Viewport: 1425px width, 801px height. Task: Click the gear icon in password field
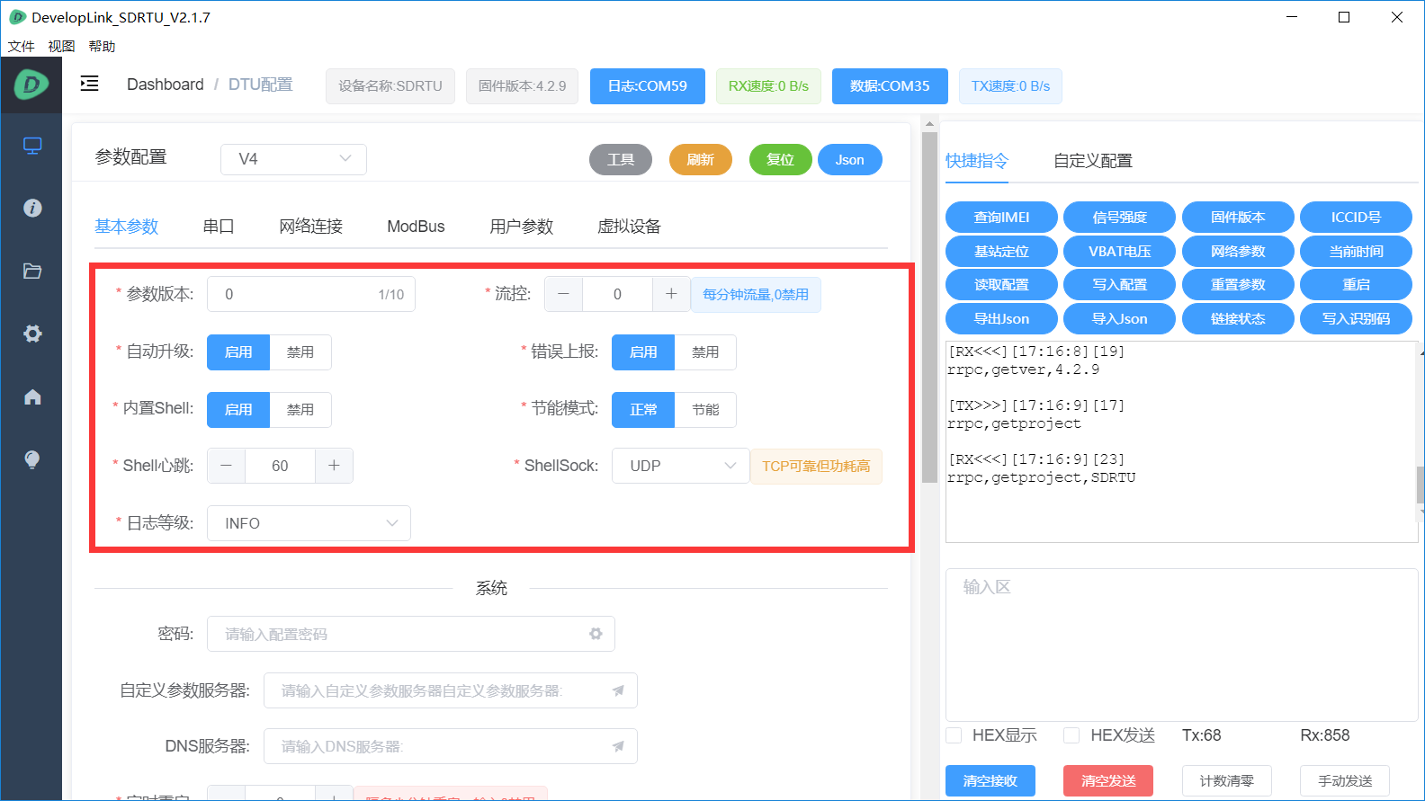tap(596, 634)
